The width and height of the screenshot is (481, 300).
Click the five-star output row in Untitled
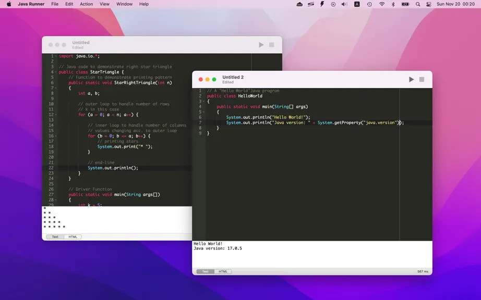click(x=55, y=227)
